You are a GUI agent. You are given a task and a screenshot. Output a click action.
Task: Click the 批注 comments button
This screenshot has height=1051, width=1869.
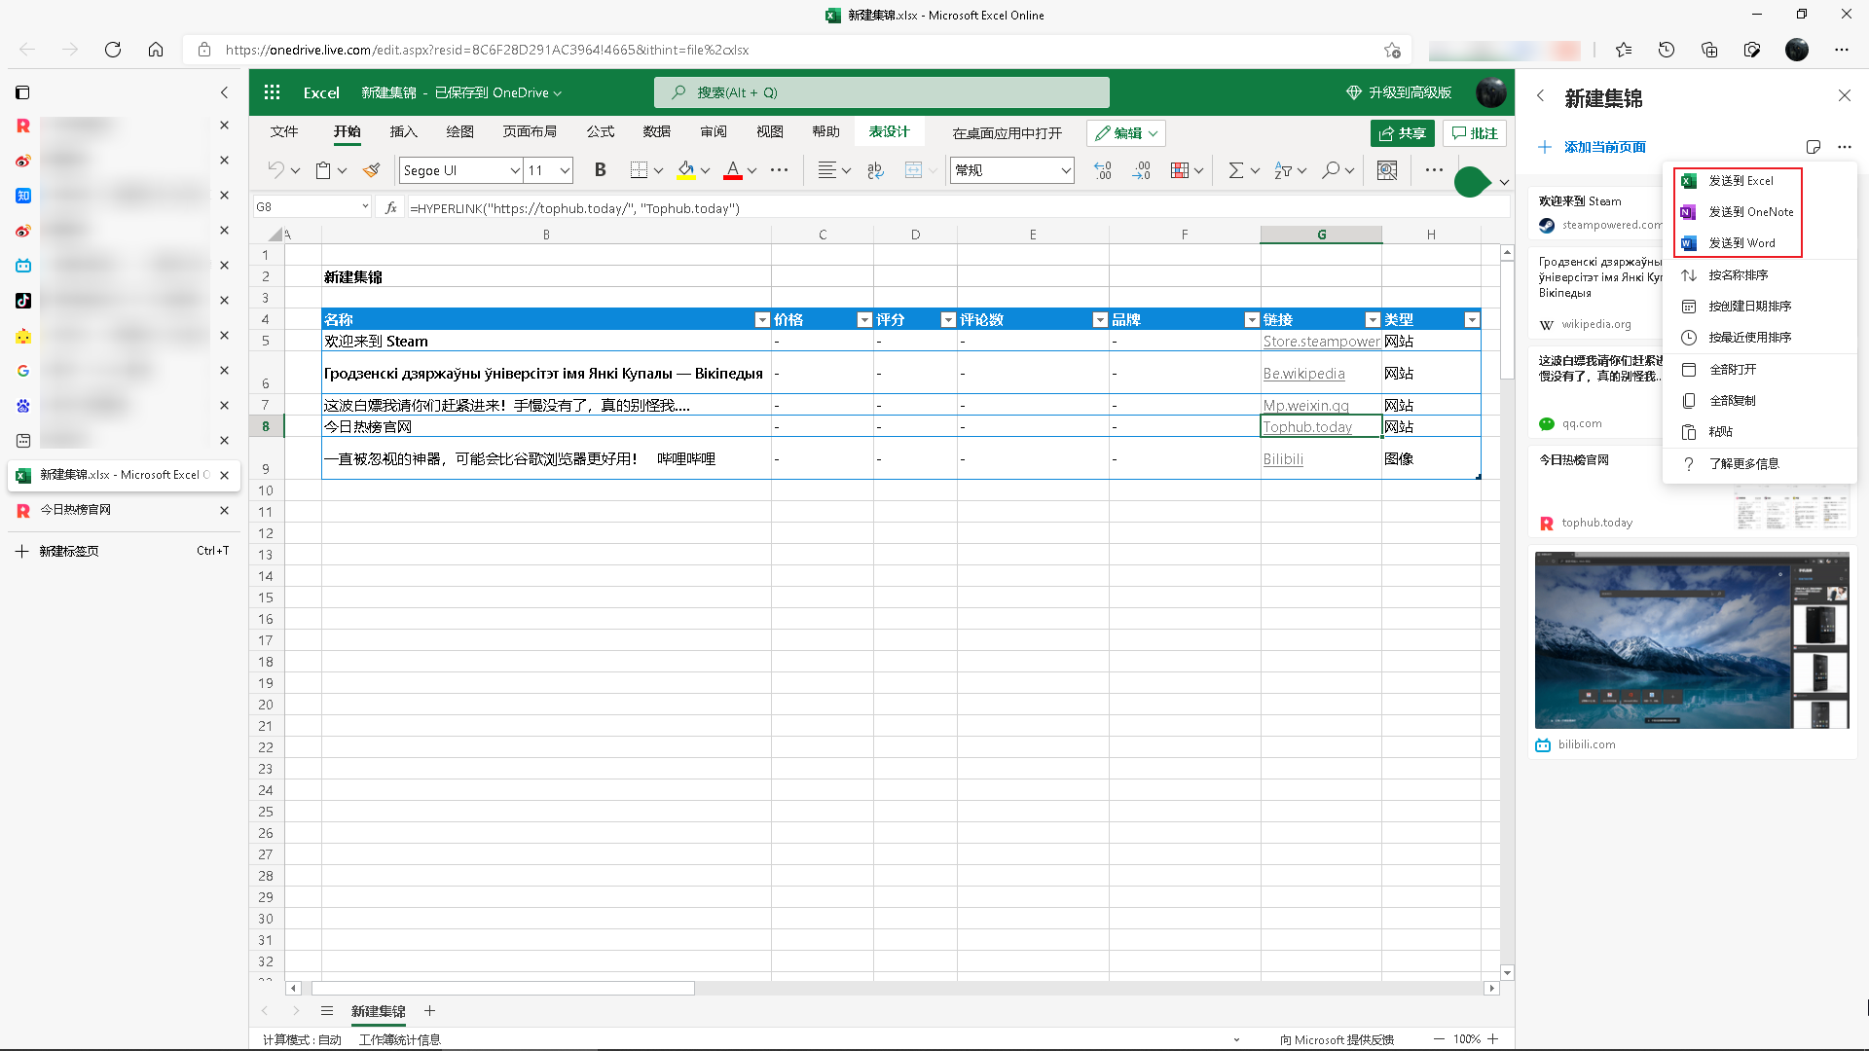point(1475,133)
